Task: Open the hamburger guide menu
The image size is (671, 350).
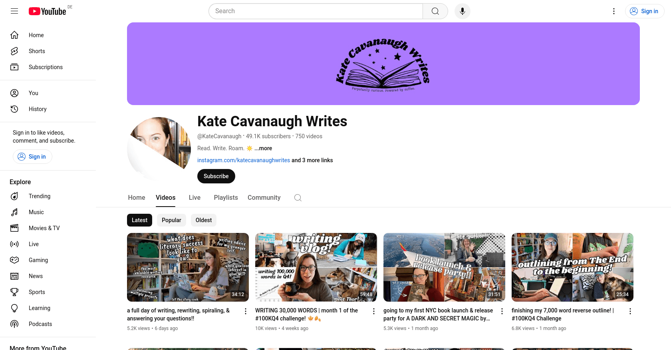Action: pos(14,11)
